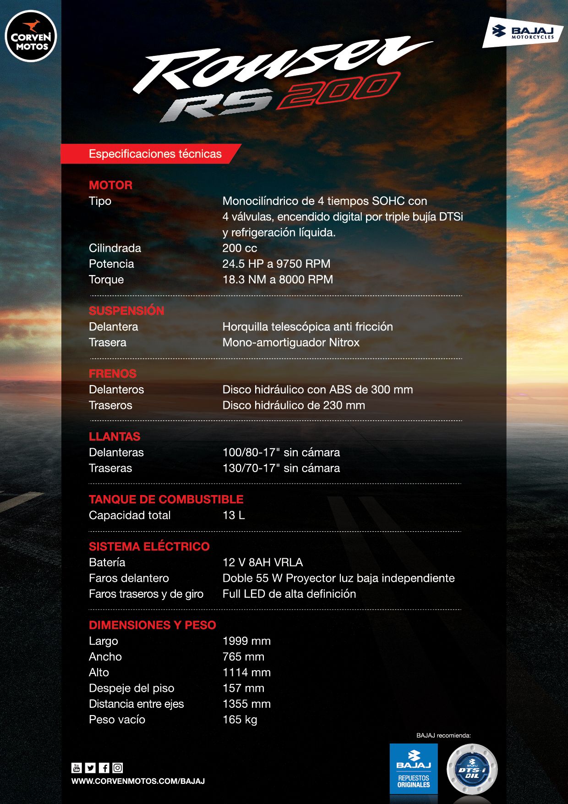
Task: Click Mono-amortiguador Nitrox text
Action: [291, 342]
